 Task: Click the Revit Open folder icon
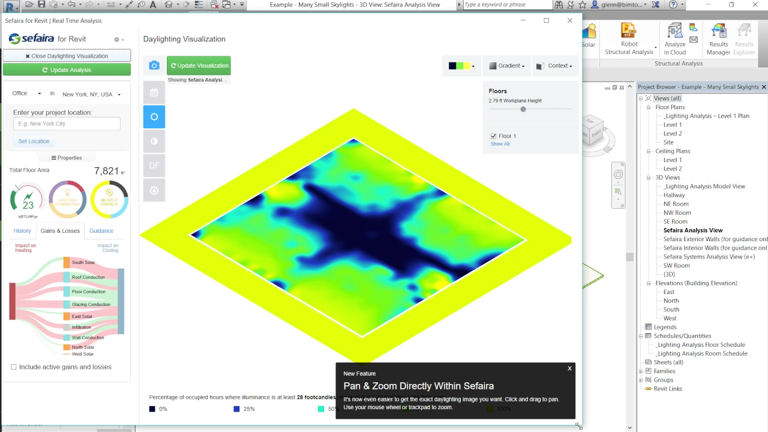pos(29,5)
